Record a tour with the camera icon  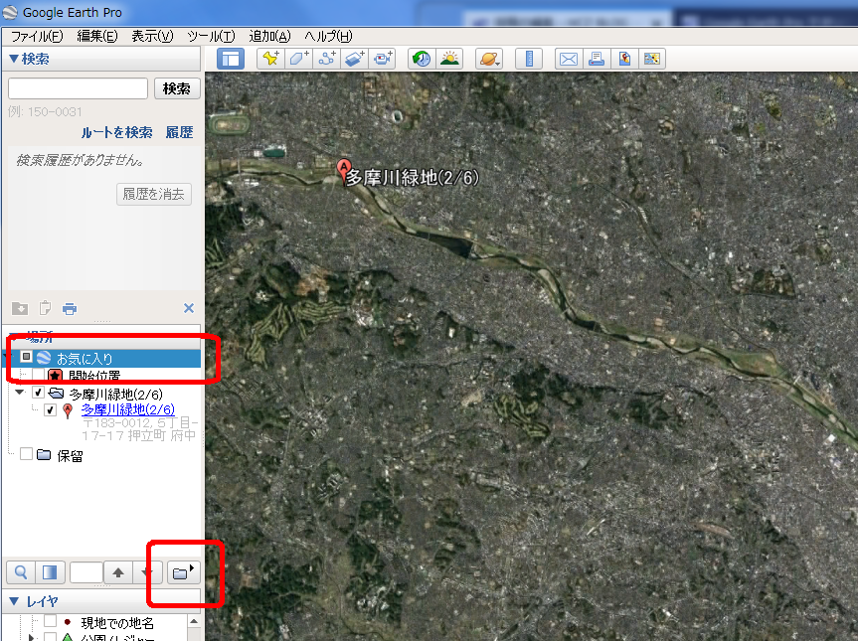coord(383,59)
